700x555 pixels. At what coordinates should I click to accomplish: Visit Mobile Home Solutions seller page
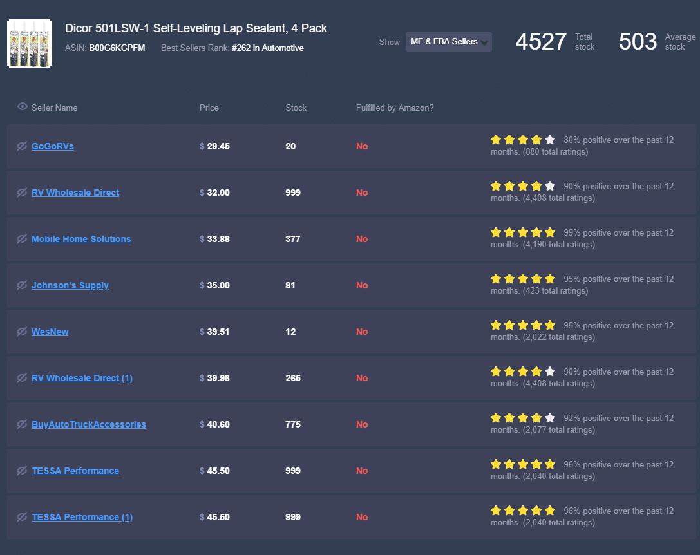(x=81, y=240)
